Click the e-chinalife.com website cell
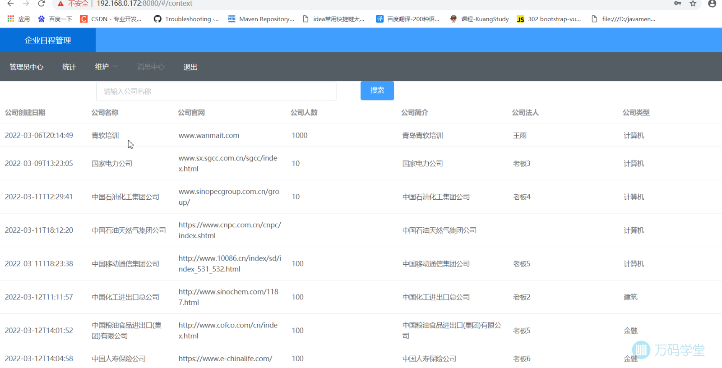This screenshot has width=722, height=368. [225, 359]
